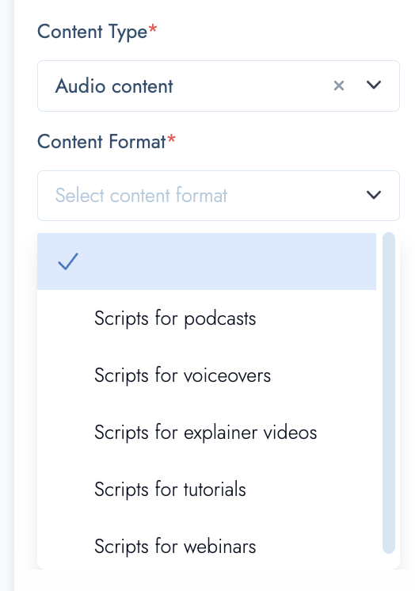This screenshot has height=591, width=415.
Task: Focus the Select content format field
Action: click(219, 196)
